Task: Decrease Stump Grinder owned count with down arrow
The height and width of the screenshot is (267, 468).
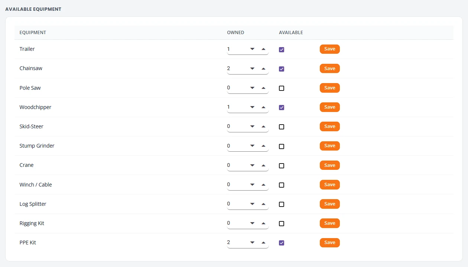Action: pyautogui.click(x=253, y=146)
